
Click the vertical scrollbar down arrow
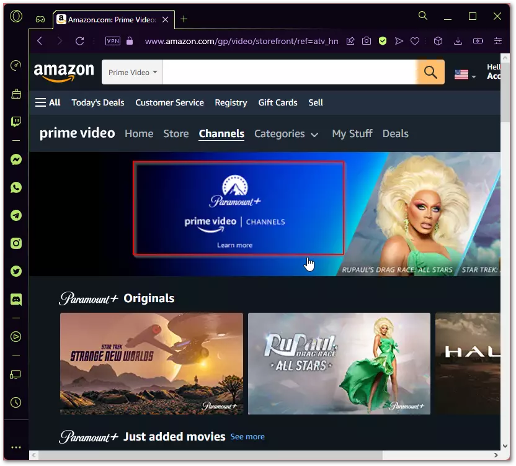coord(505,446)
